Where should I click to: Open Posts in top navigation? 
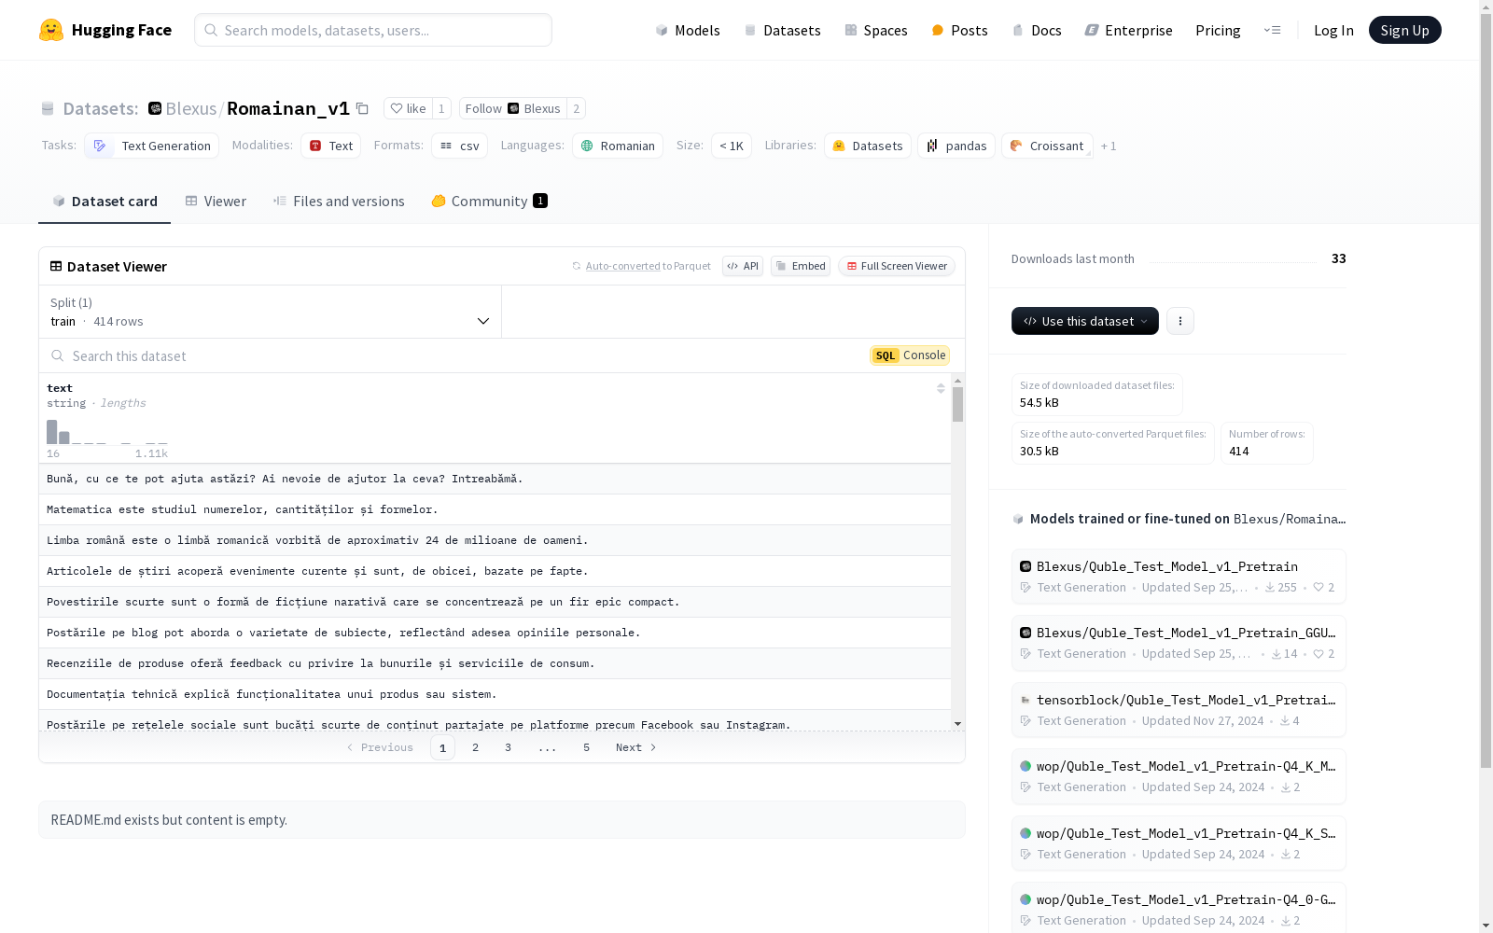coord(959,30)
